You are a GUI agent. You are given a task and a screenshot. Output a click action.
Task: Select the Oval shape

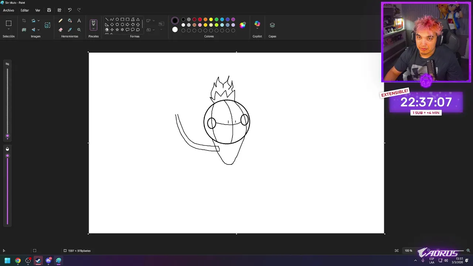tap(117, 20)
